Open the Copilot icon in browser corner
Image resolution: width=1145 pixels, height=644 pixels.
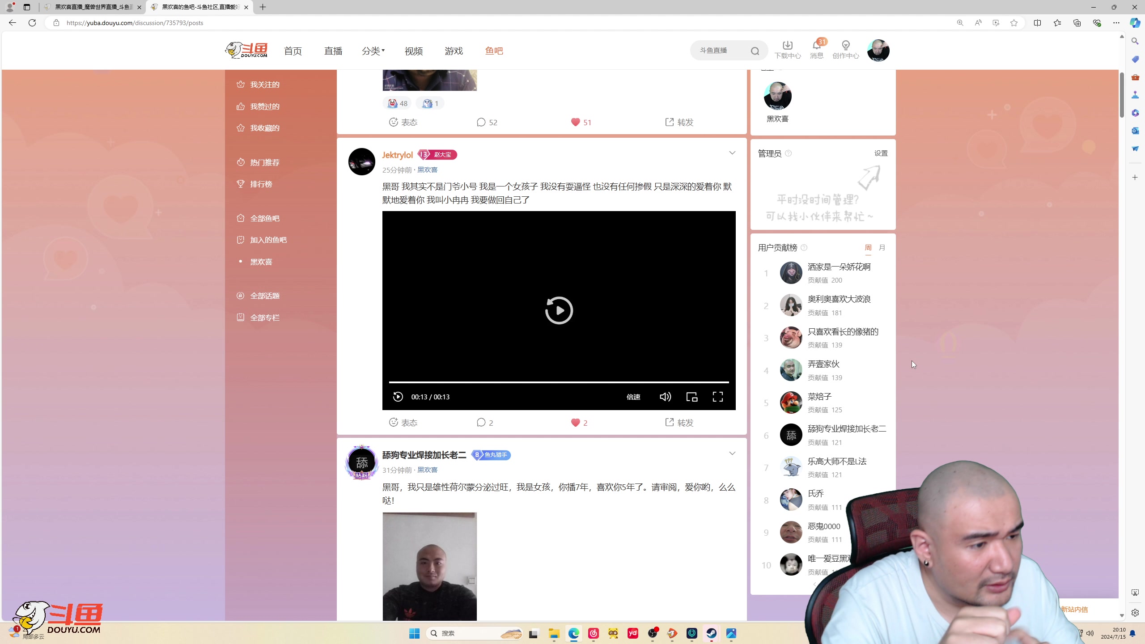(1135, 23)
